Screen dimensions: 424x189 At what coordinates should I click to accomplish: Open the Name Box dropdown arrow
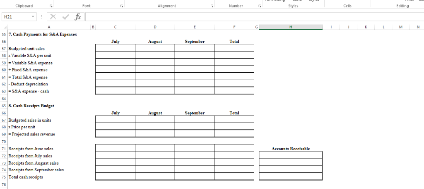click(x=33, y=17)
